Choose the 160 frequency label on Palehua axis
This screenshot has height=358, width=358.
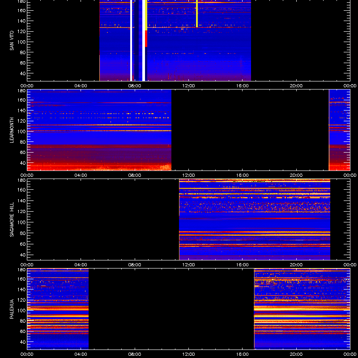coord(21,279)
